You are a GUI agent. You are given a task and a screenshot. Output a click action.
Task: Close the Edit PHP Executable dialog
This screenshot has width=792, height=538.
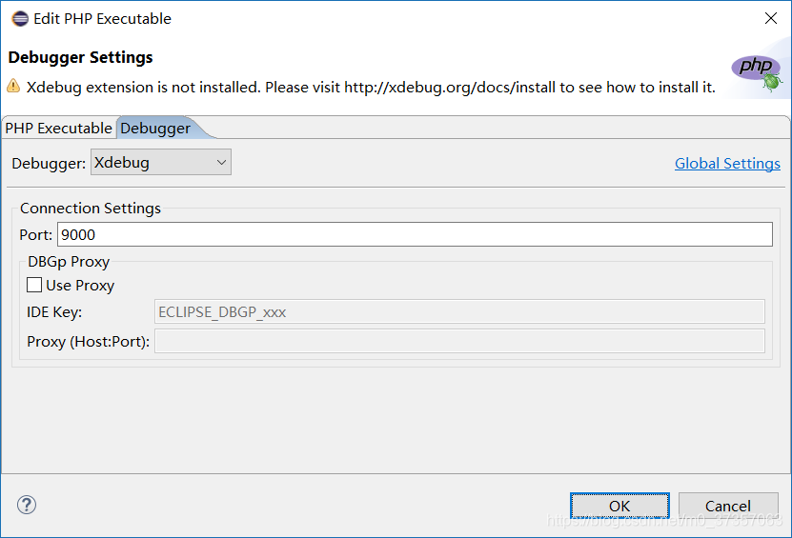coord(771,19)
